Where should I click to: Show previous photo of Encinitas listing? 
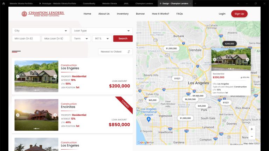18,115
